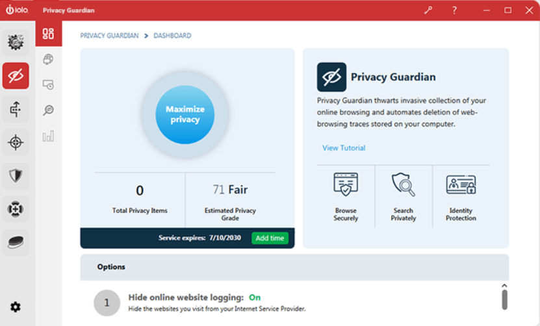Screen dimensions: 540x326
Task: Click the 71 Fair privacy grade
Action: (x=230, y=190)
